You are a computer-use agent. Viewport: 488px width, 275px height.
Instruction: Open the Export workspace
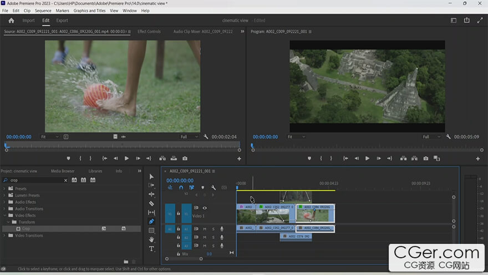[62, 21]
